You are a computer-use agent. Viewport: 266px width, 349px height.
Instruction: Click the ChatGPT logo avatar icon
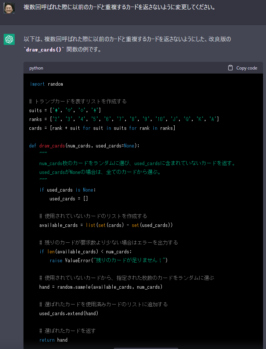pos(9,39)
